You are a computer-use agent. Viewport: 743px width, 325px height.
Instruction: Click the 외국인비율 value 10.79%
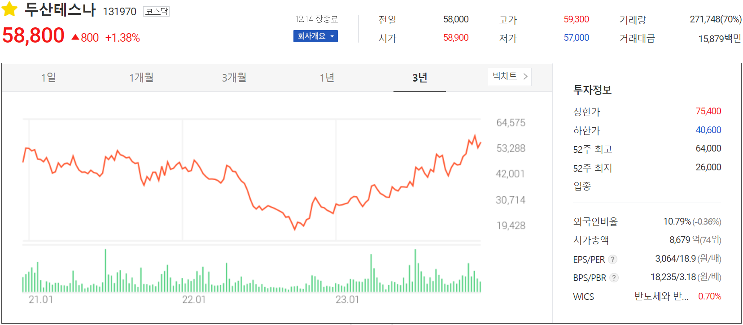tap(677, 221)
